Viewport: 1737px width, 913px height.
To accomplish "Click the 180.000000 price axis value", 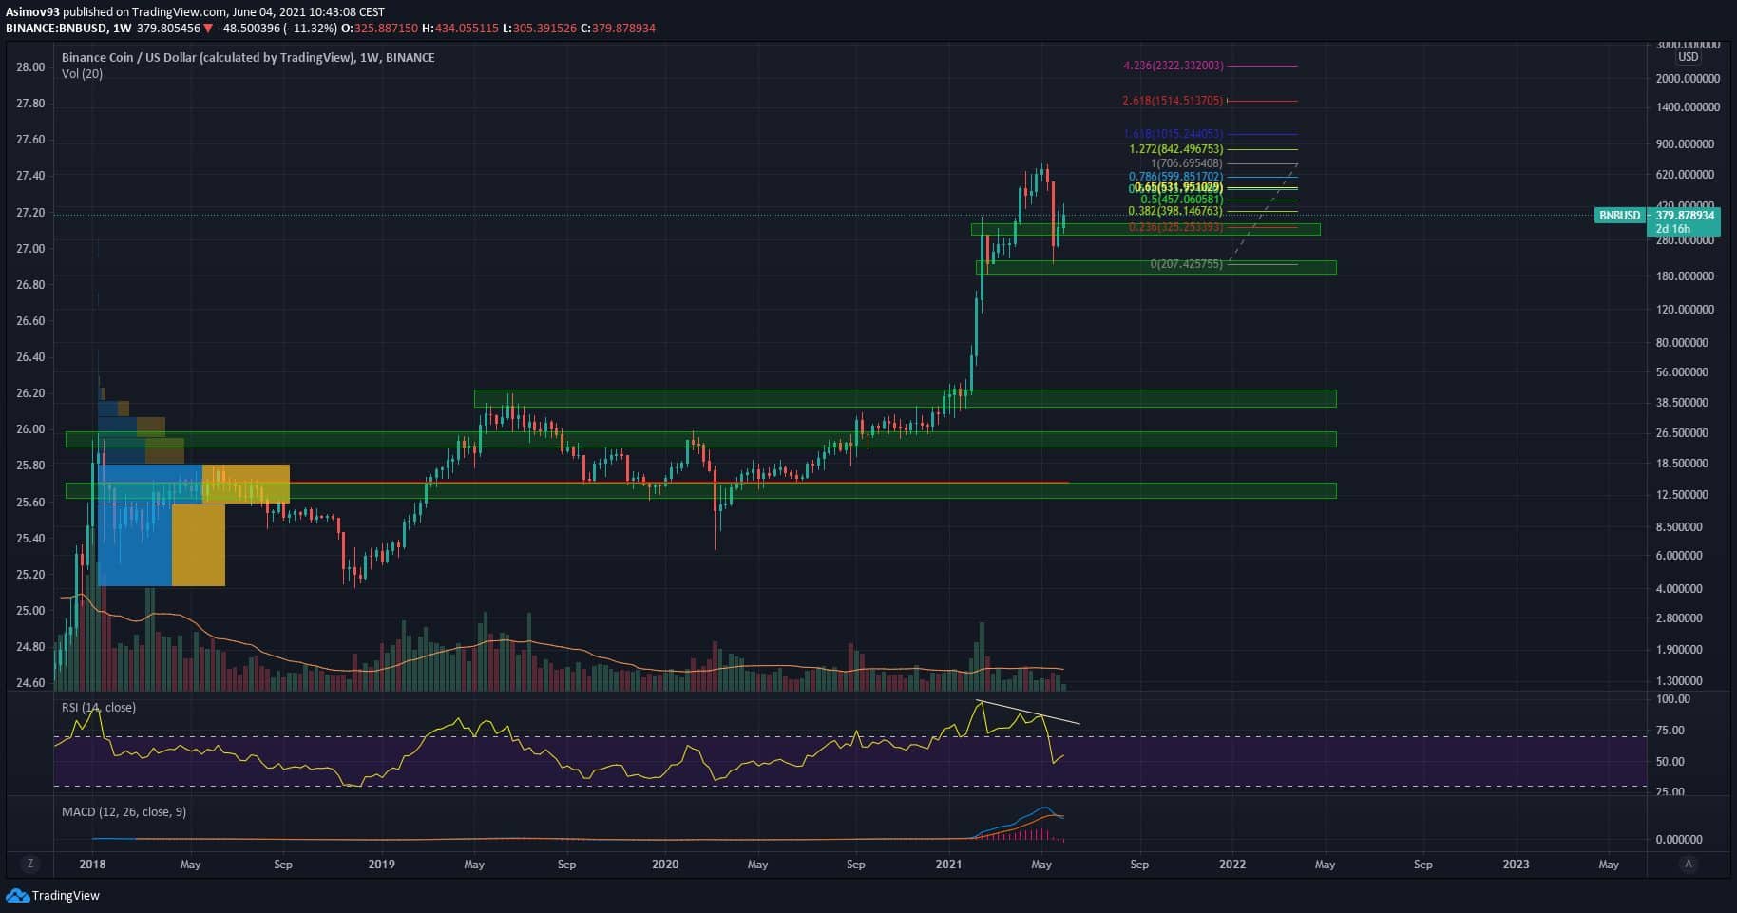I will click(1685, 276).
